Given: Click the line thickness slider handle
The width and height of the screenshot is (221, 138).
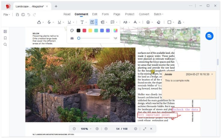Looking at the screenshot, I should (79, 38).
